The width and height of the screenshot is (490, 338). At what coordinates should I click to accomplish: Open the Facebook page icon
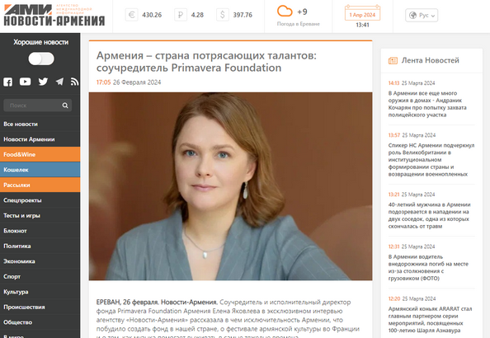click(7, 82)
